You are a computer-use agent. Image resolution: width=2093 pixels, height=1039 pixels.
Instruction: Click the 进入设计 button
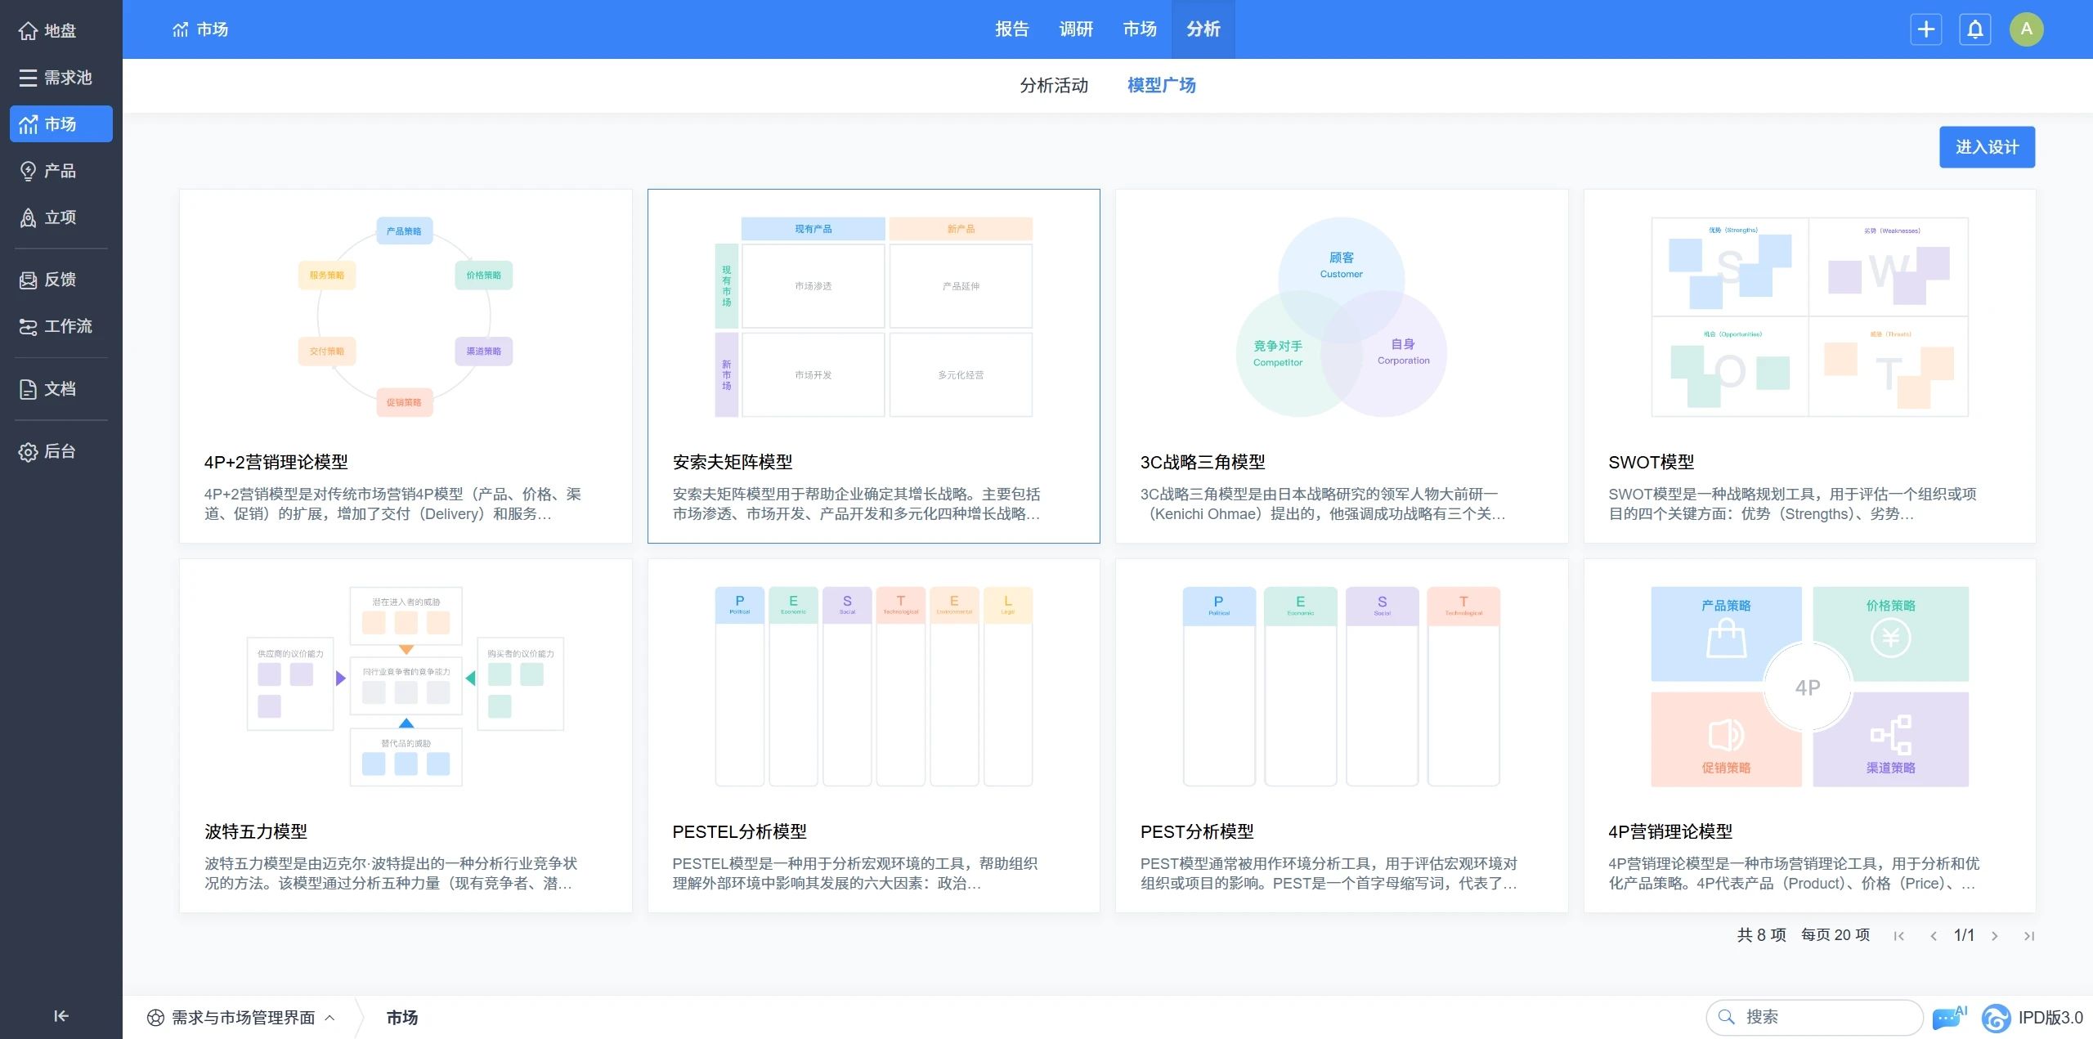pos(1987,147)
